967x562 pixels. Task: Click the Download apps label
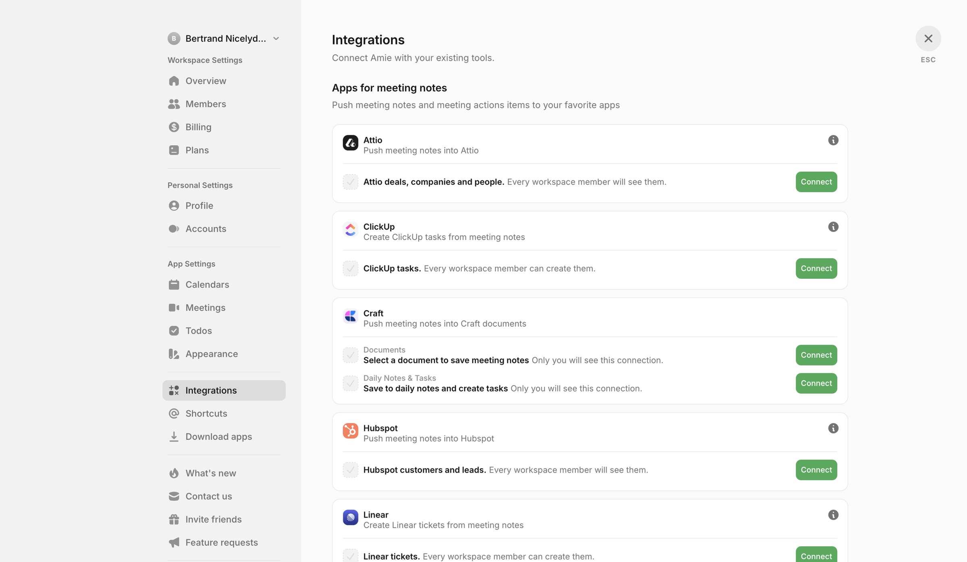pos(218,436)
